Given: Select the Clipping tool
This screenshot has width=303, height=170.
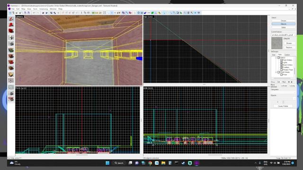Looking at the screenshot, I should [x=11, y=75].
